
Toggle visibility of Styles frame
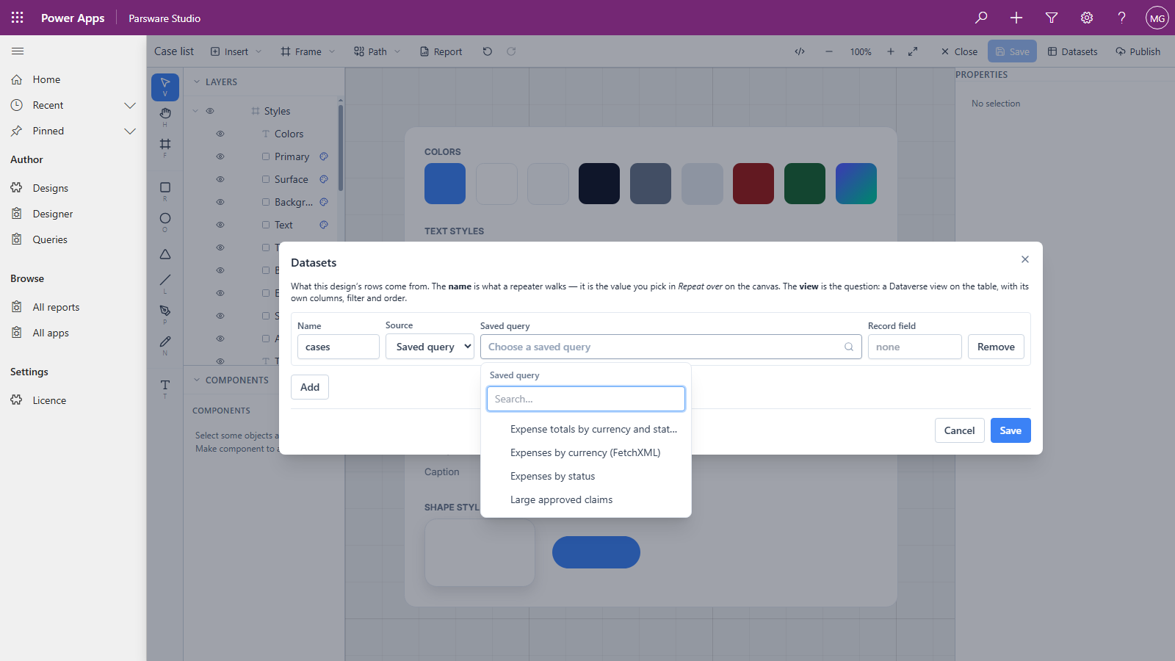(210, 111)
